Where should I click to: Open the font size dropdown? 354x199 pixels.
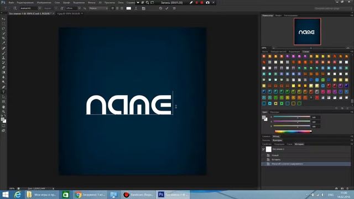tap(79, 8)
